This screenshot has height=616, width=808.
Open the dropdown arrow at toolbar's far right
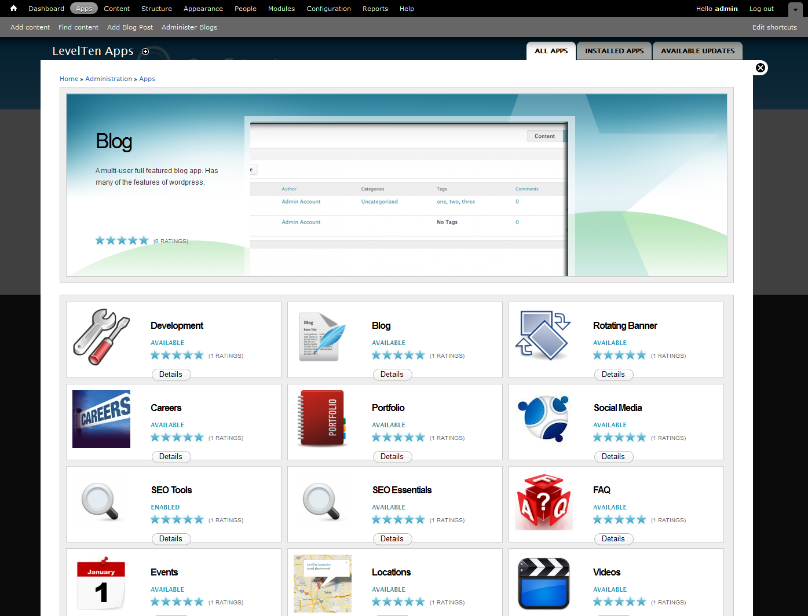795,10
